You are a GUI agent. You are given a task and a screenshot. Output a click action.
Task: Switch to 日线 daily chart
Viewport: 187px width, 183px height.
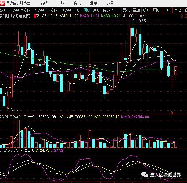click(x=77, y=10)
